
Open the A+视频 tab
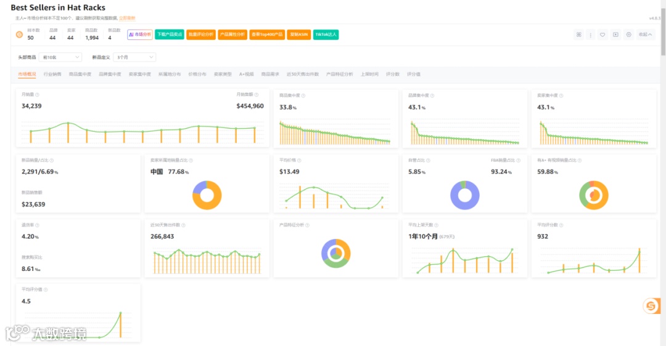(x=246, y=74)
